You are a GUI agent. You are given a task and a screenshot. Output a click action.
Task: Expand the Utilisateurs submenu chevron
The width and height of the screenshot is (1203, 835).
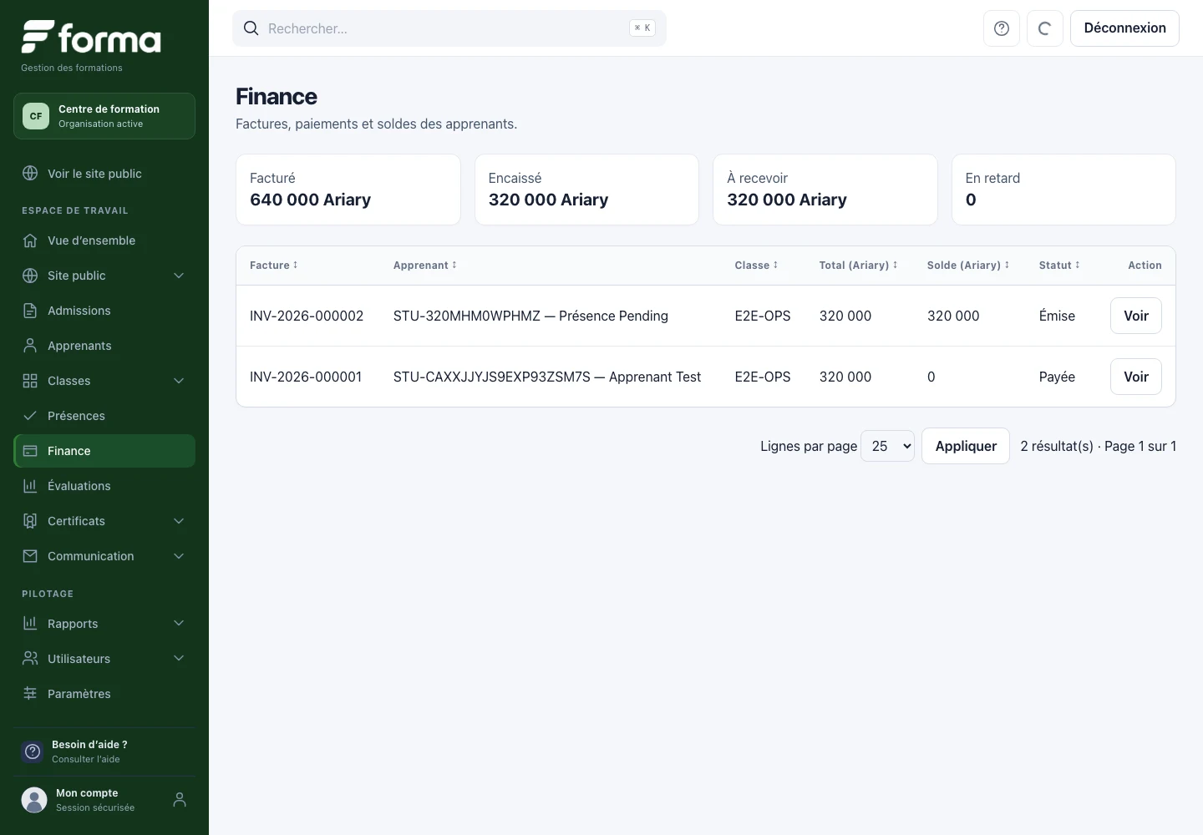coord(179,659)
